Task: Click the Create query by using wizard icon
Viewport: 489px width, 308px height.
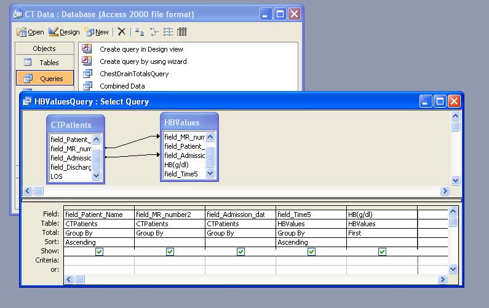Action: pos(87,61)
